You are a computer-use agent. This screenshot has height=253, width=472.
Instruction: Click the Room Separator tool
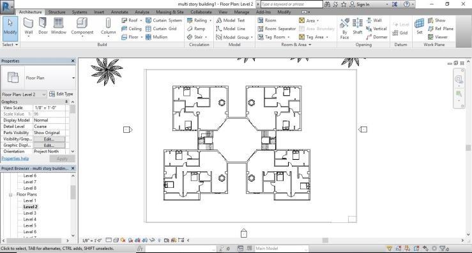point(277,29)
